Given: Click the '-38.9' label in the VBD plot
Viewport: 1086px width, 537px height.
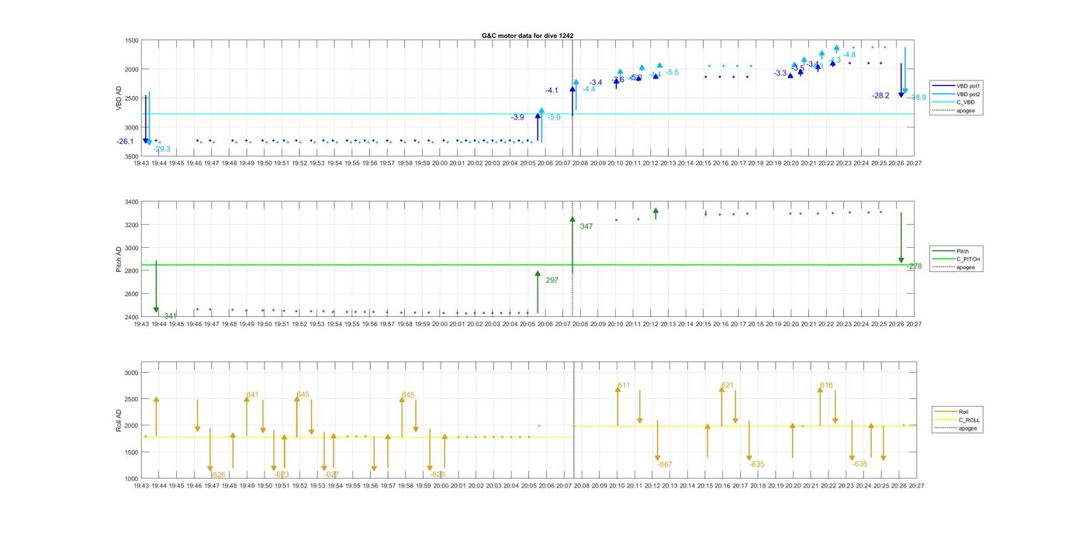Looking at the screenshot, I should click(x=918, y=98).
